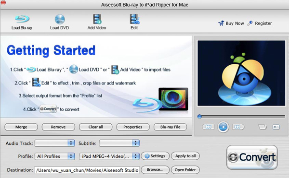The image size is (289, 178).
Task: Click the Buy Now shopping cart icon
Action: click(x=221, y=23)
